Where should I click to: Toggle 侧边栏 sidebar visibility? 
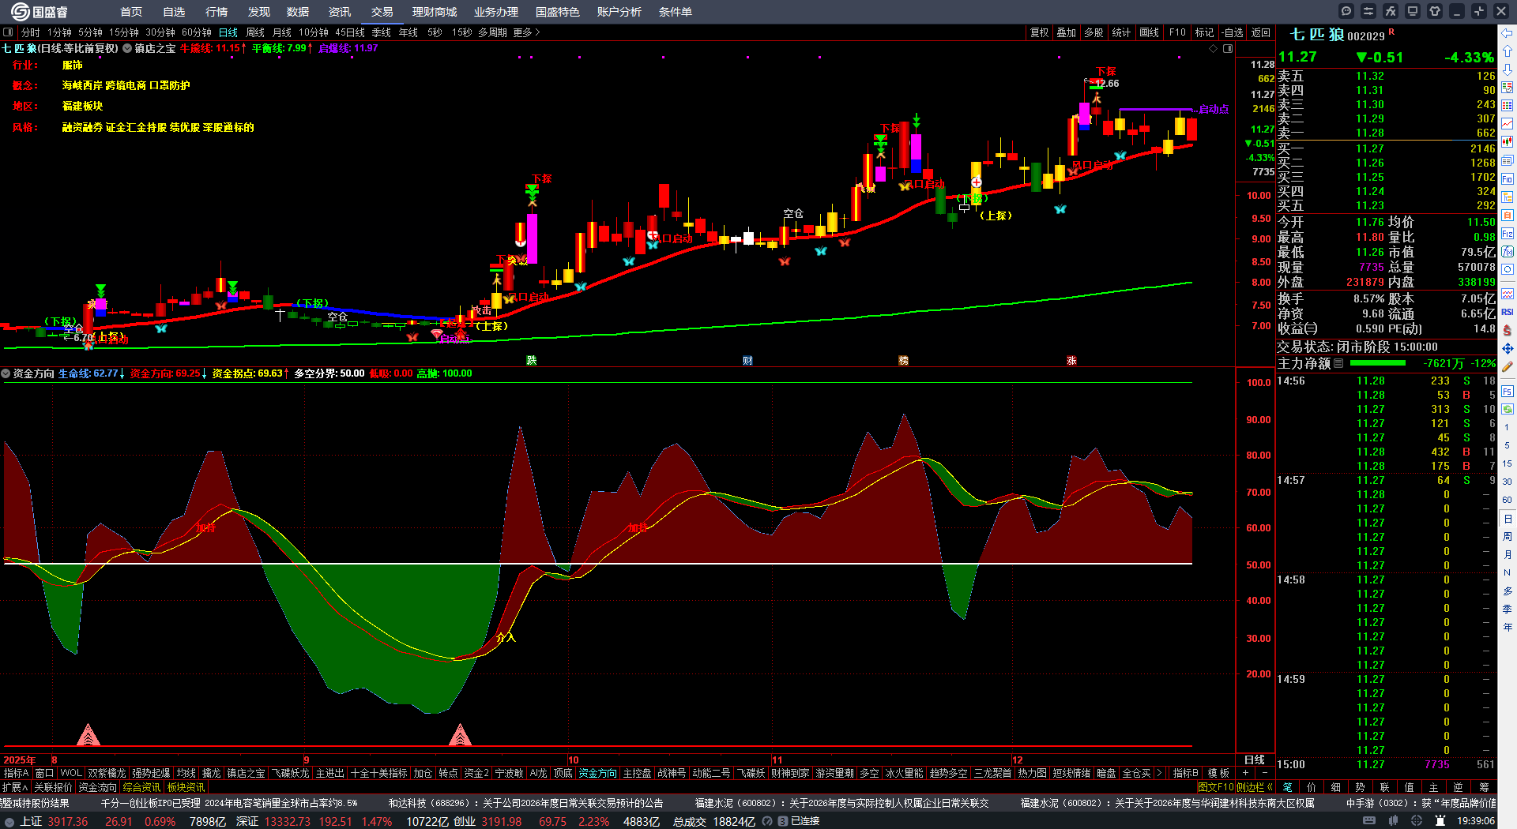click(1255, 787)
